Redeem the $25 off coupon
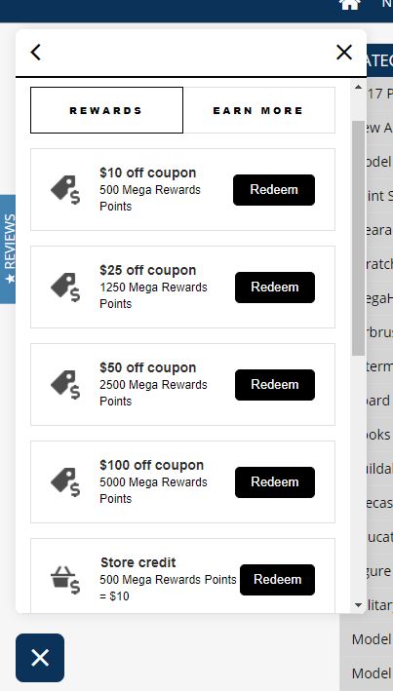This screenshot has height=691, width=393. (275, 288)
